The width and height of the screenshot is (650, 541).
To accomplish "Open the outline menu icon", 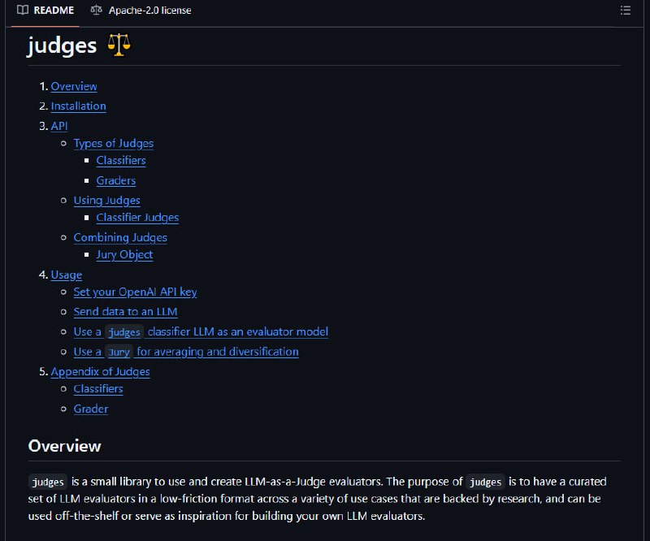I will click(625, 11).
